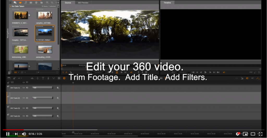The image size is (267, 138).
Task: Pause the YouTube video
Action: click(8, 134)
